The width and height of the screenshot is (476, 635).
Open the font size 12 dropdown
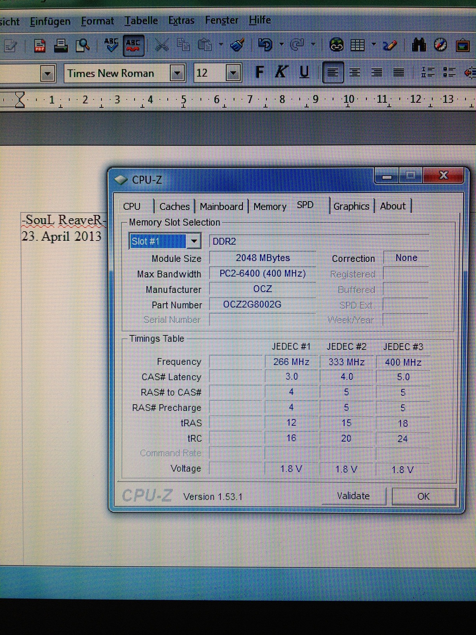point(233,73)
